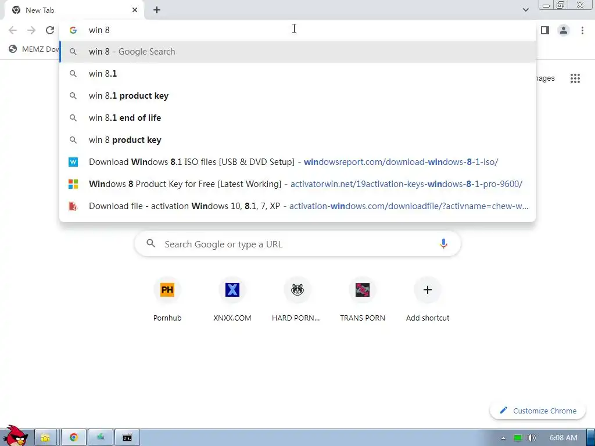The height and width of the screenshot is (446, 595).
Task: Click the browser forward arrow
Action: pyautogui.click(x=31, y=30)
